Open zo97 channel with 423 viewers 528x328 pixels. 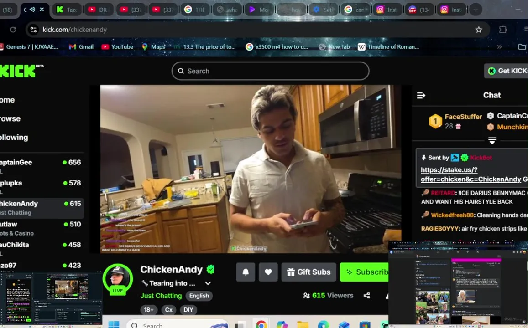[41, 266]
